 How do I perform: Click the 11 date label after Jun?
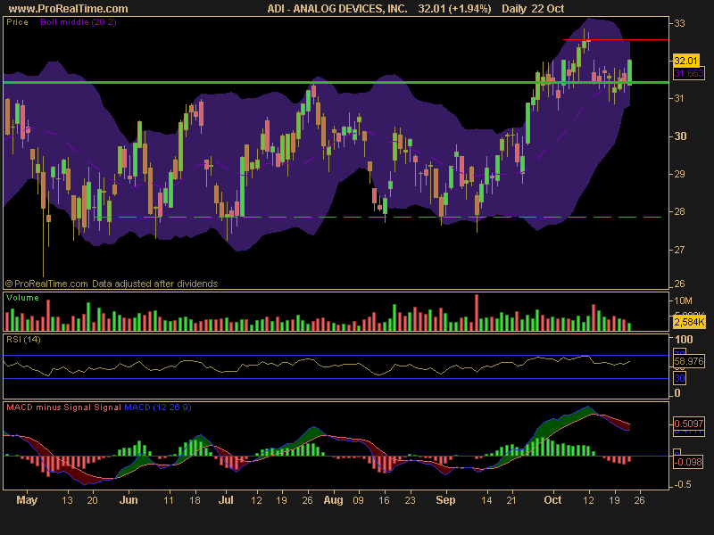pos(169,500)
